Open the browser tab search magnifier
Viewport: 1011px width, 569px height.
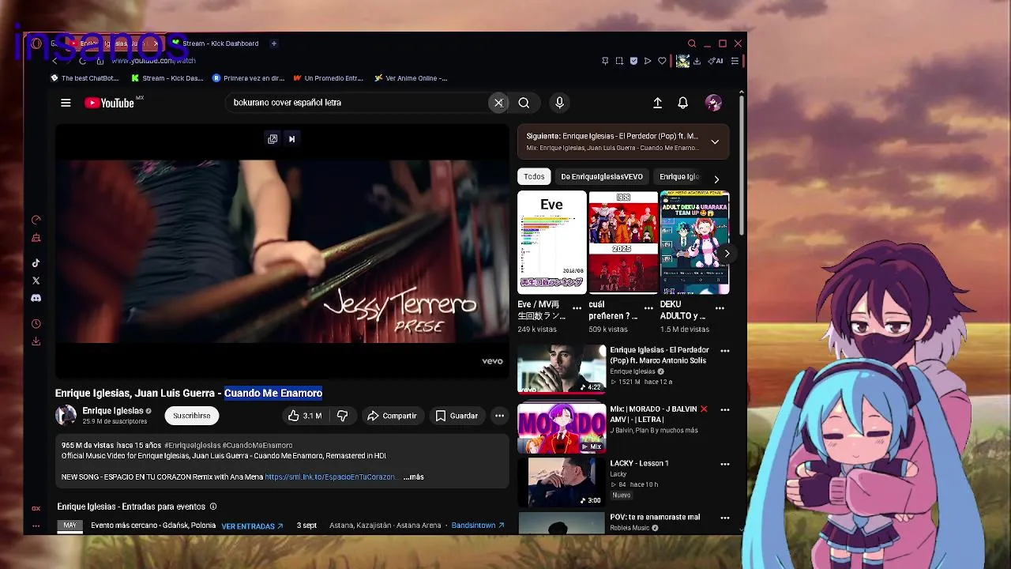point(692,43)
